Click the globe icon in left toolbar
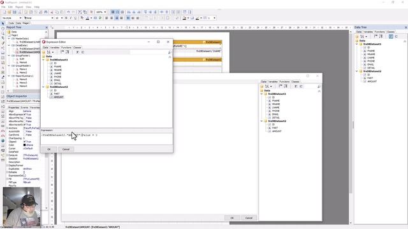Screen dimensions: 408x229 point(3,141)
